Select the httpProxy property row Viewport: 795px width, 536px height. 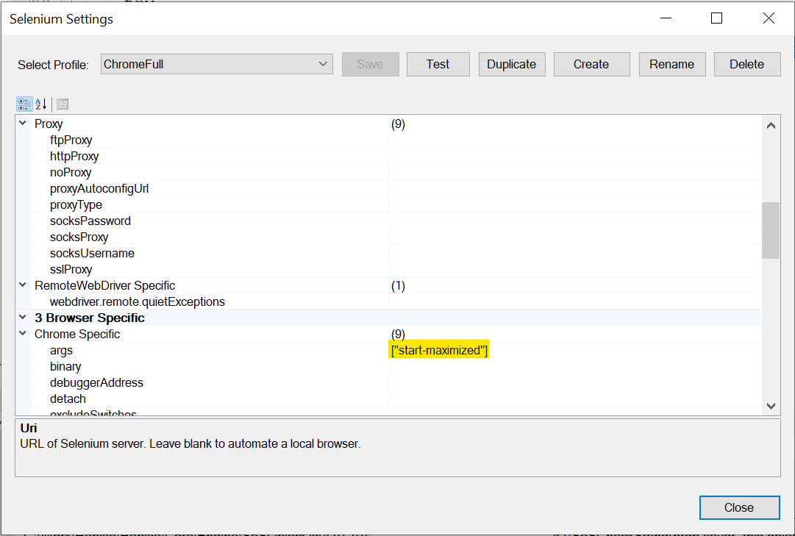74,156
